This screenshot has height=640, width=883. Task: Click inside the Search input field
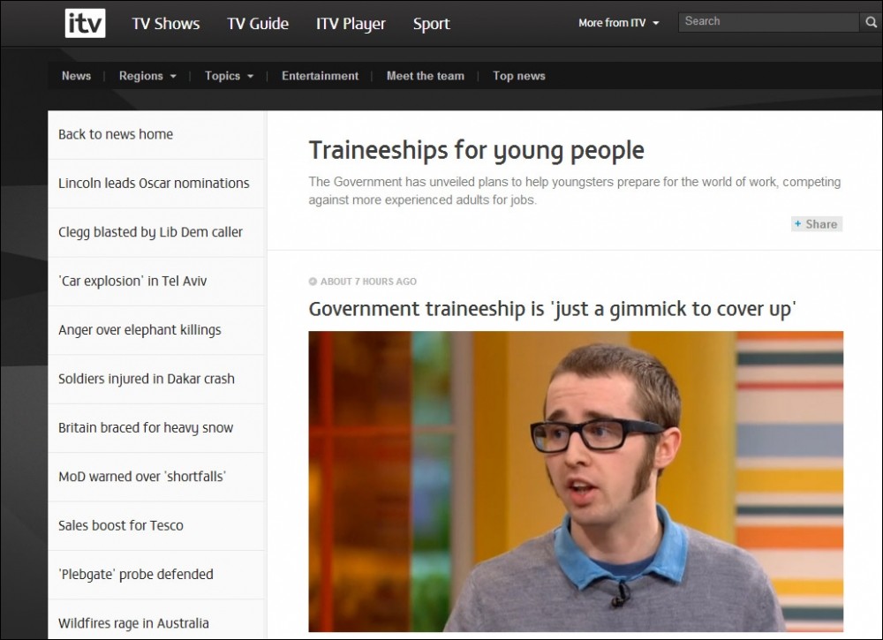pyautogui.click(x=766, y=22)
